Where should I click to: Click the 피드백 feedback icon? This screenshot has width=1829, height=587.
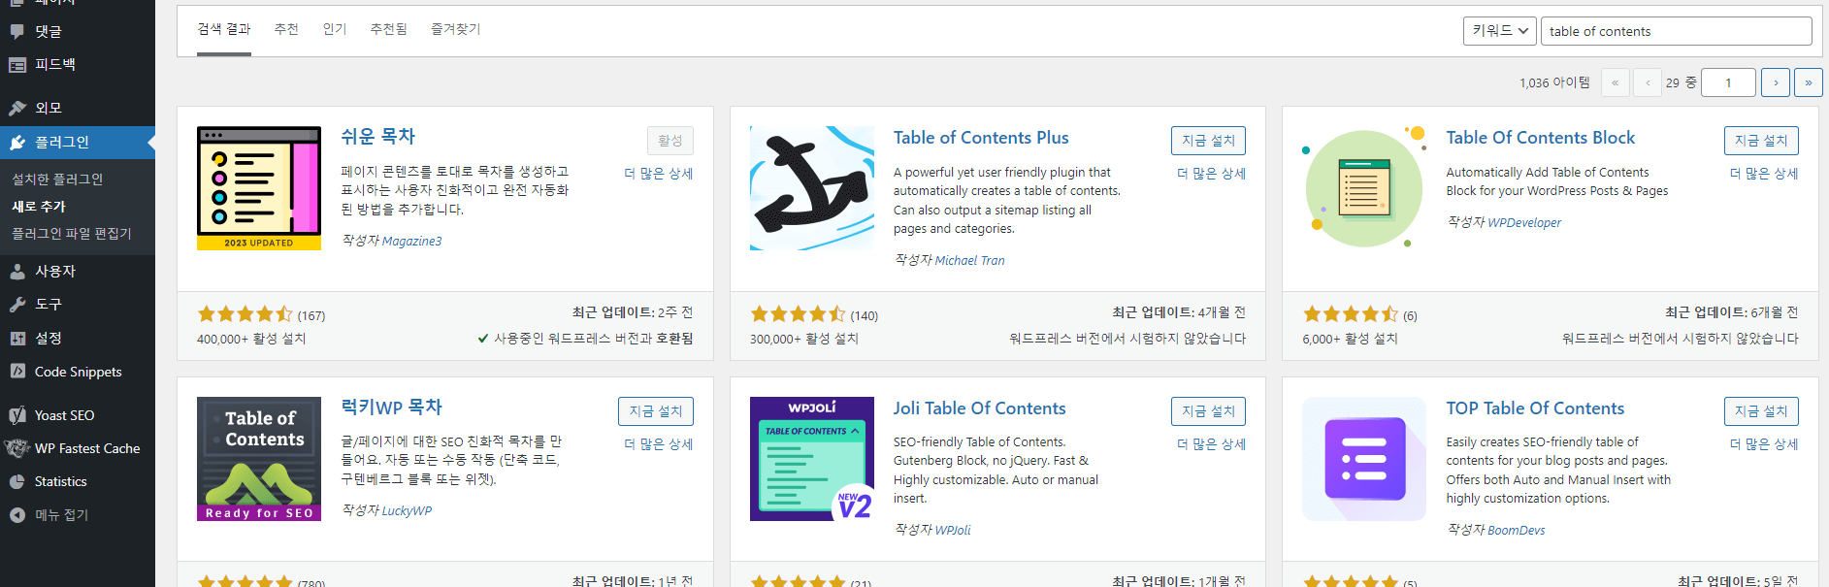pos(17,65)
